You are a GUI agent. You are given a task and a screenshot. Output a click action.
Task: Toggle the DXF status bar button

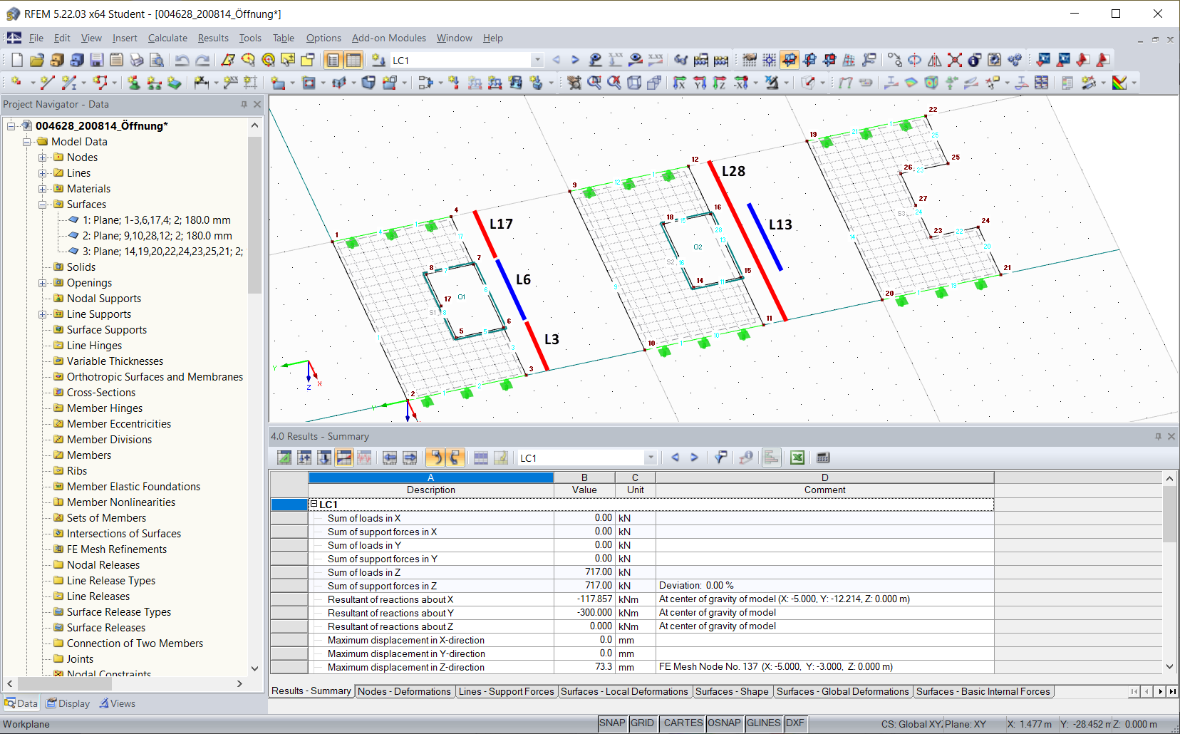[x=795, y=723]
